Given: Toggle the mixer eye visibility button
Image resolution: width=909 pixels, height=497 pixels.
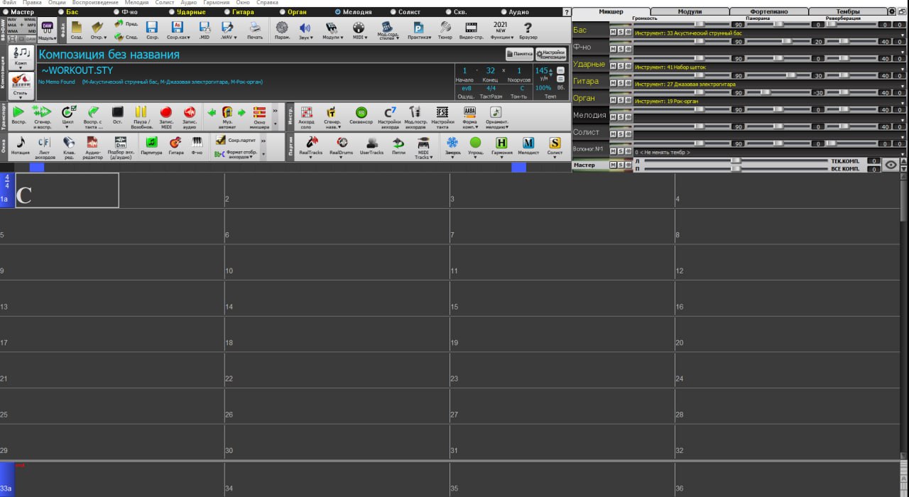Looking at the screenshot, I should (x=892, y=165).
